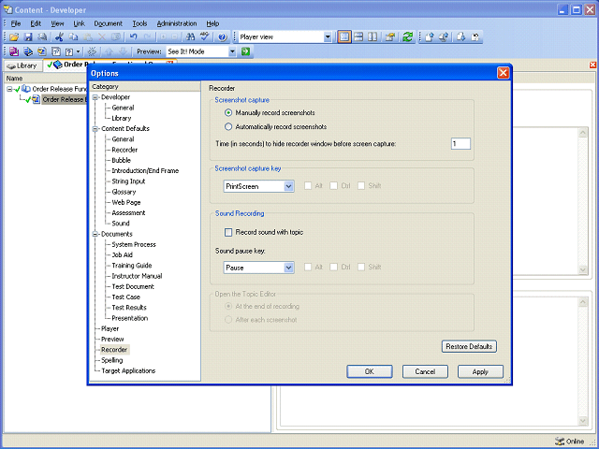The width and height of the screenshot is (599, 449).
Task: Select Bubble under Content Defaults
Action: [121, 160]
